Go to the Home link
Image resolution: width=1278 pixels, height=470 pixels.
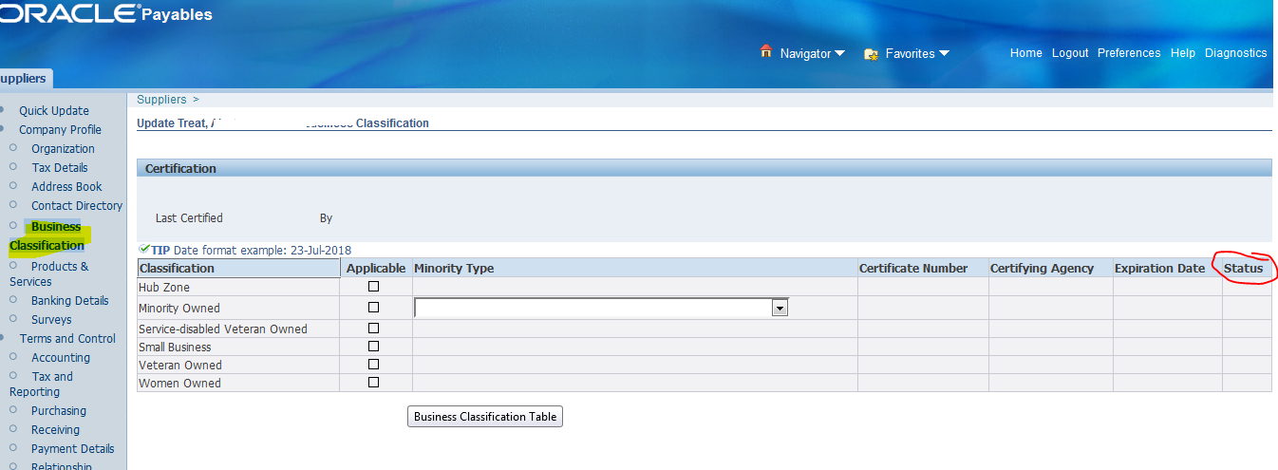pos(1026,53)
